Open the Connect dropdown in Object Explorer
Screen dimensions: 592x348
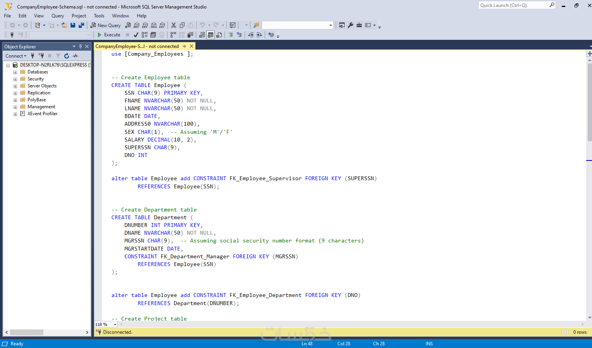click(16, 56)
